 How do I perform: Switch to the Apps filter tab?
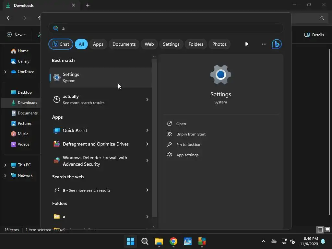(98, 44)
